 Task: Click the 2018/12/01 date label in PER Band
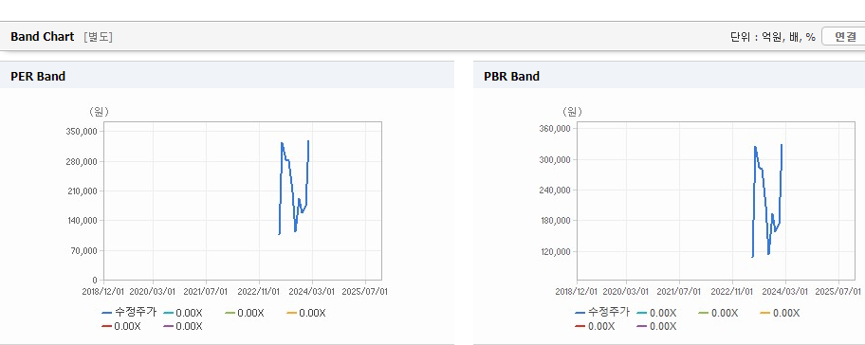[x=103, y=291]
